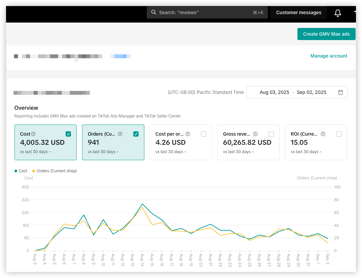Check the ROI metric checkbox
The height and width of the screenshot is (278, 362).
click(339, 134)
